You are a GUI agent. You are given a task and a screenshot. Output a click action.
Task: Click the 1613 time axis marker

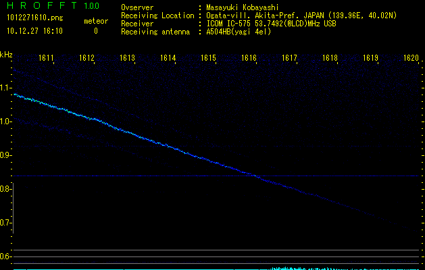[x=127, y=58]
